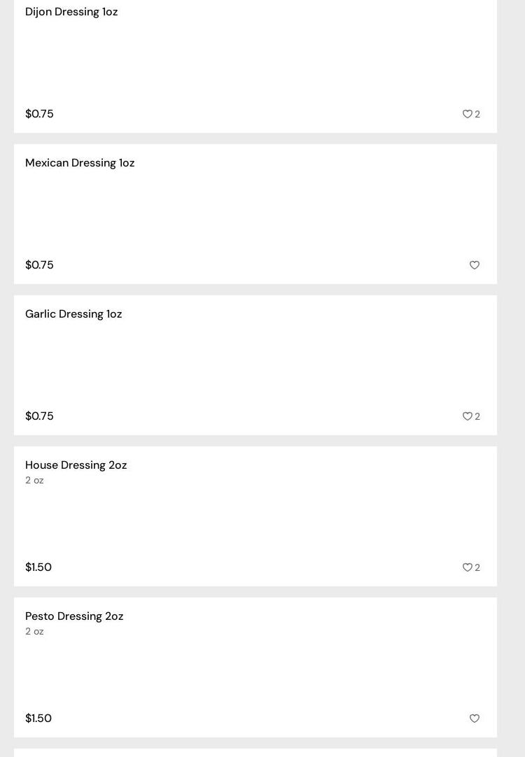Viewport: 525px width, 757px height.
Task: Click heart icon for House Dressing 2oz
Action: [x=467, y=567]
